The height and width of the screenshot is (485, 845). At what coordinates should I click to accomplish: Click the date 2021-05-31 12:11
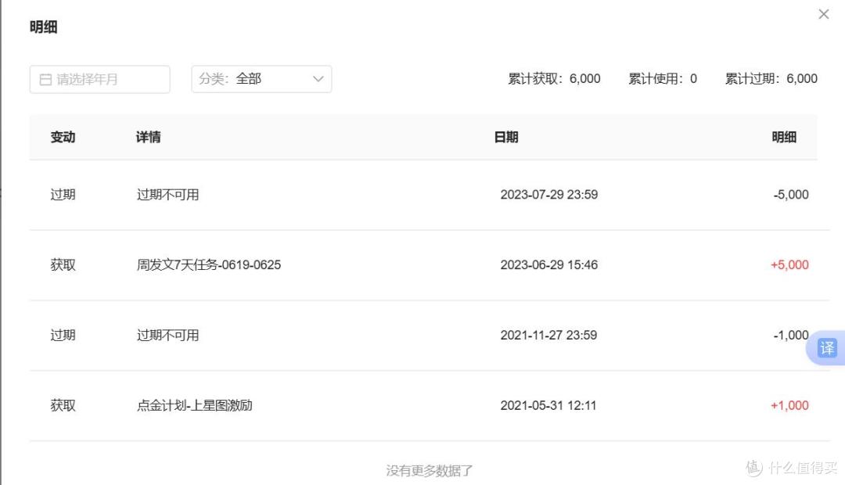pyautogui.click(x=548, y=405)
